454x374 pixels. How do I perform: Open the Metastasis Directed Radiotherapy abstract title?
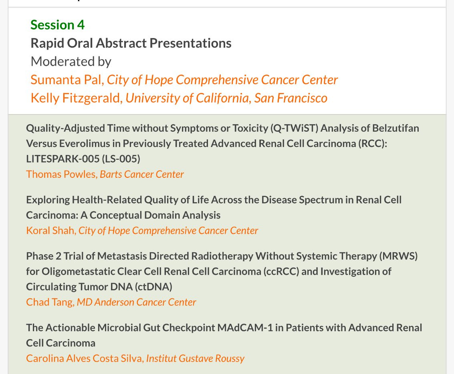coord(222,256)
